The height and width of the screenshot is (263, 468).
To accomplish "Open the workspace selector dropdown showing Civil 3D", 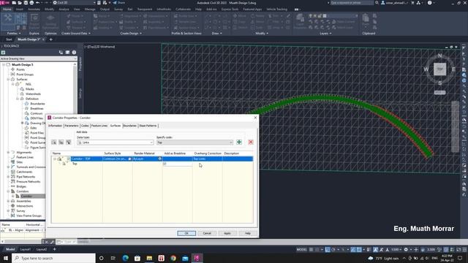I will coord(75,3).
